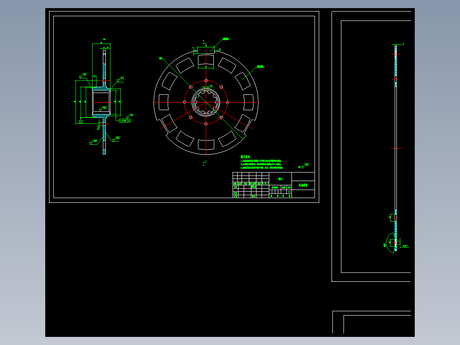
Task: Click the green leader label upper-left of disc
Action: (x=161, y=58)
